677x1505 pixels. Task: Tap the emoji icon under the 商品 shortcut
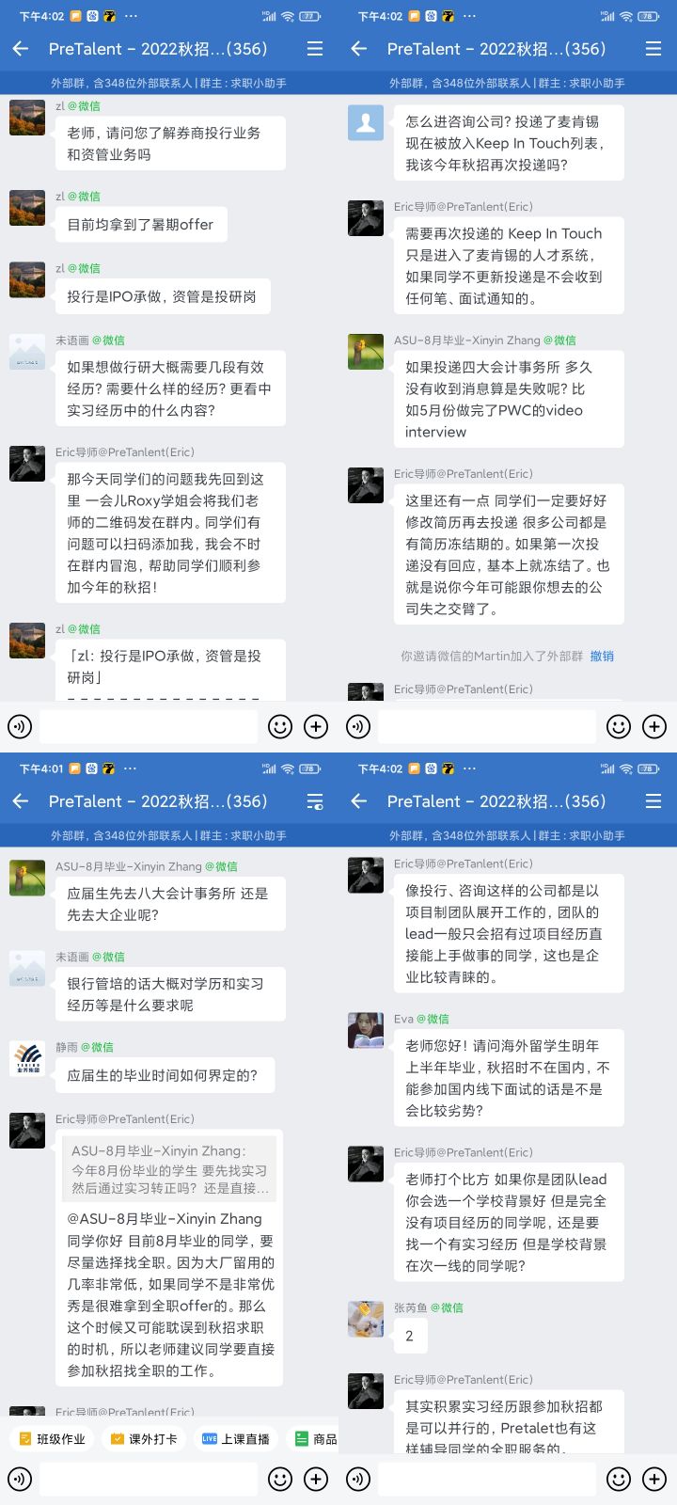click(x=280, y=1479)
